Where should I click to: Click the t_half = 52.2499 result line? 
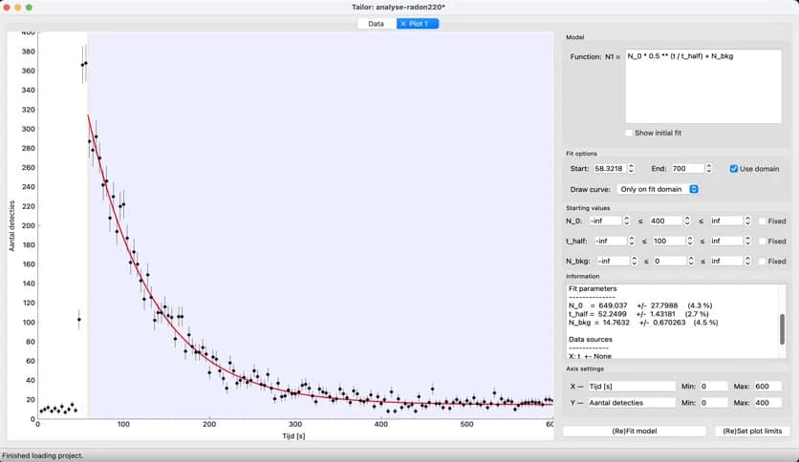coord(638,314)
